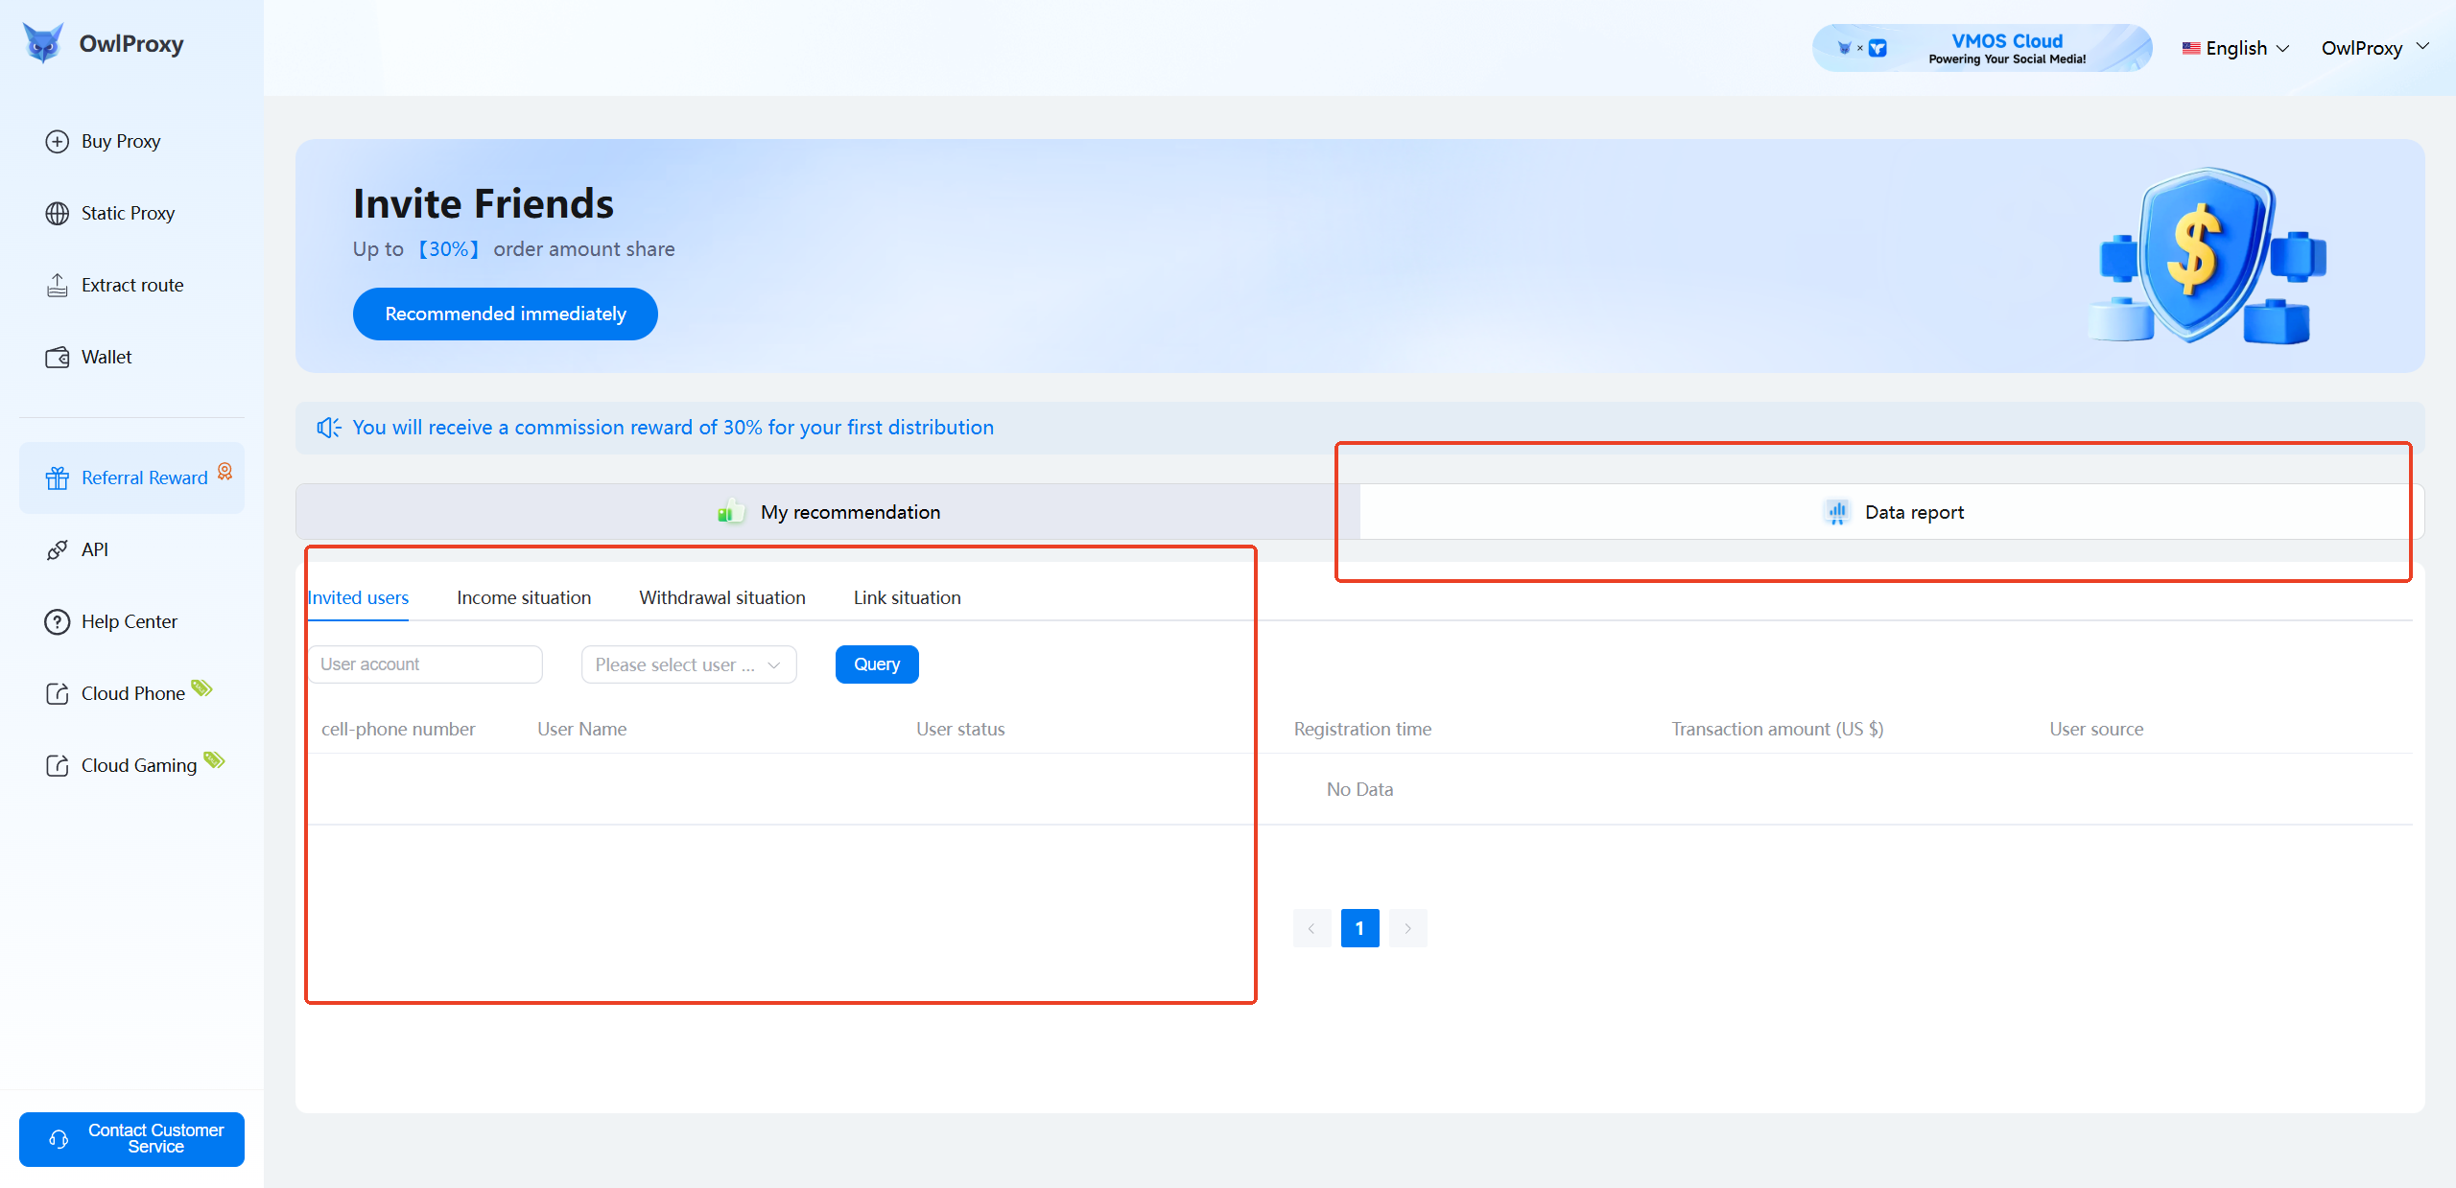Click the API plug icon

click(x=58, y=550)
